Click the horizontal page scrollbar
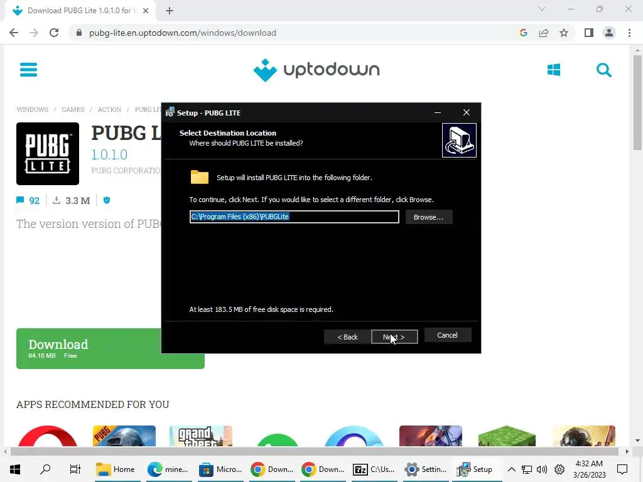The image size is (643, 482). pyautogui.click(x=314, y=452)
